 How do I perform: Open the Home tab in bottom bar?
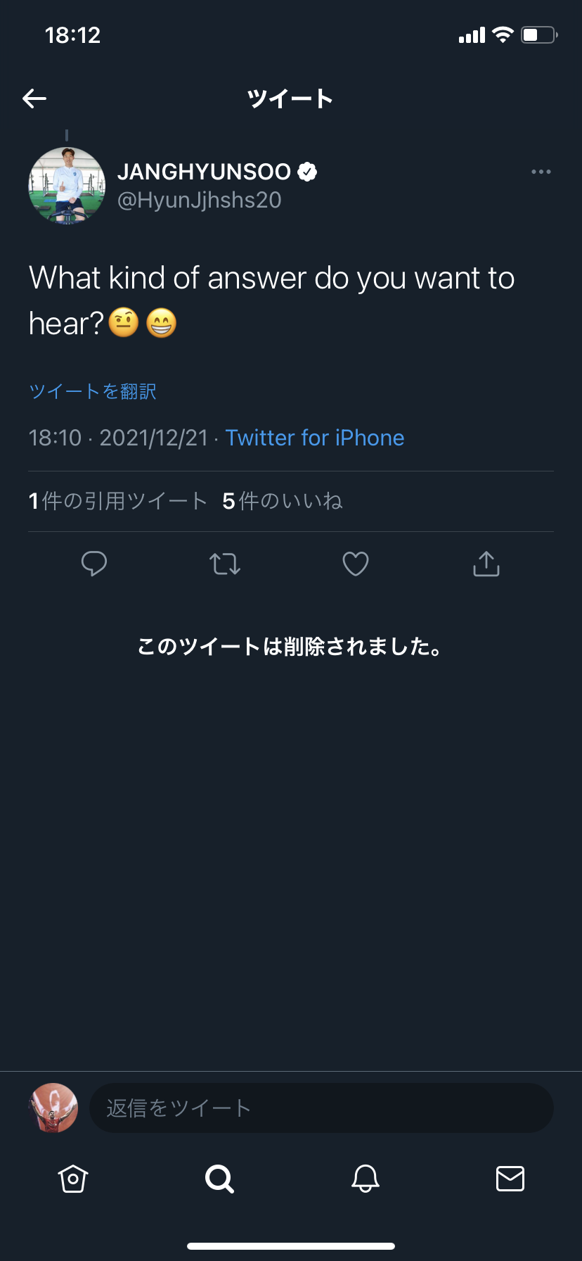73,1179
